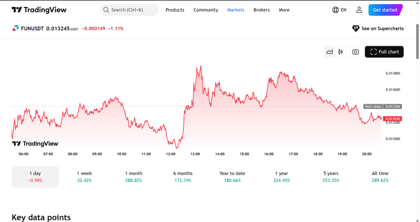Click the Prev close label on chart

pos(373,106)
